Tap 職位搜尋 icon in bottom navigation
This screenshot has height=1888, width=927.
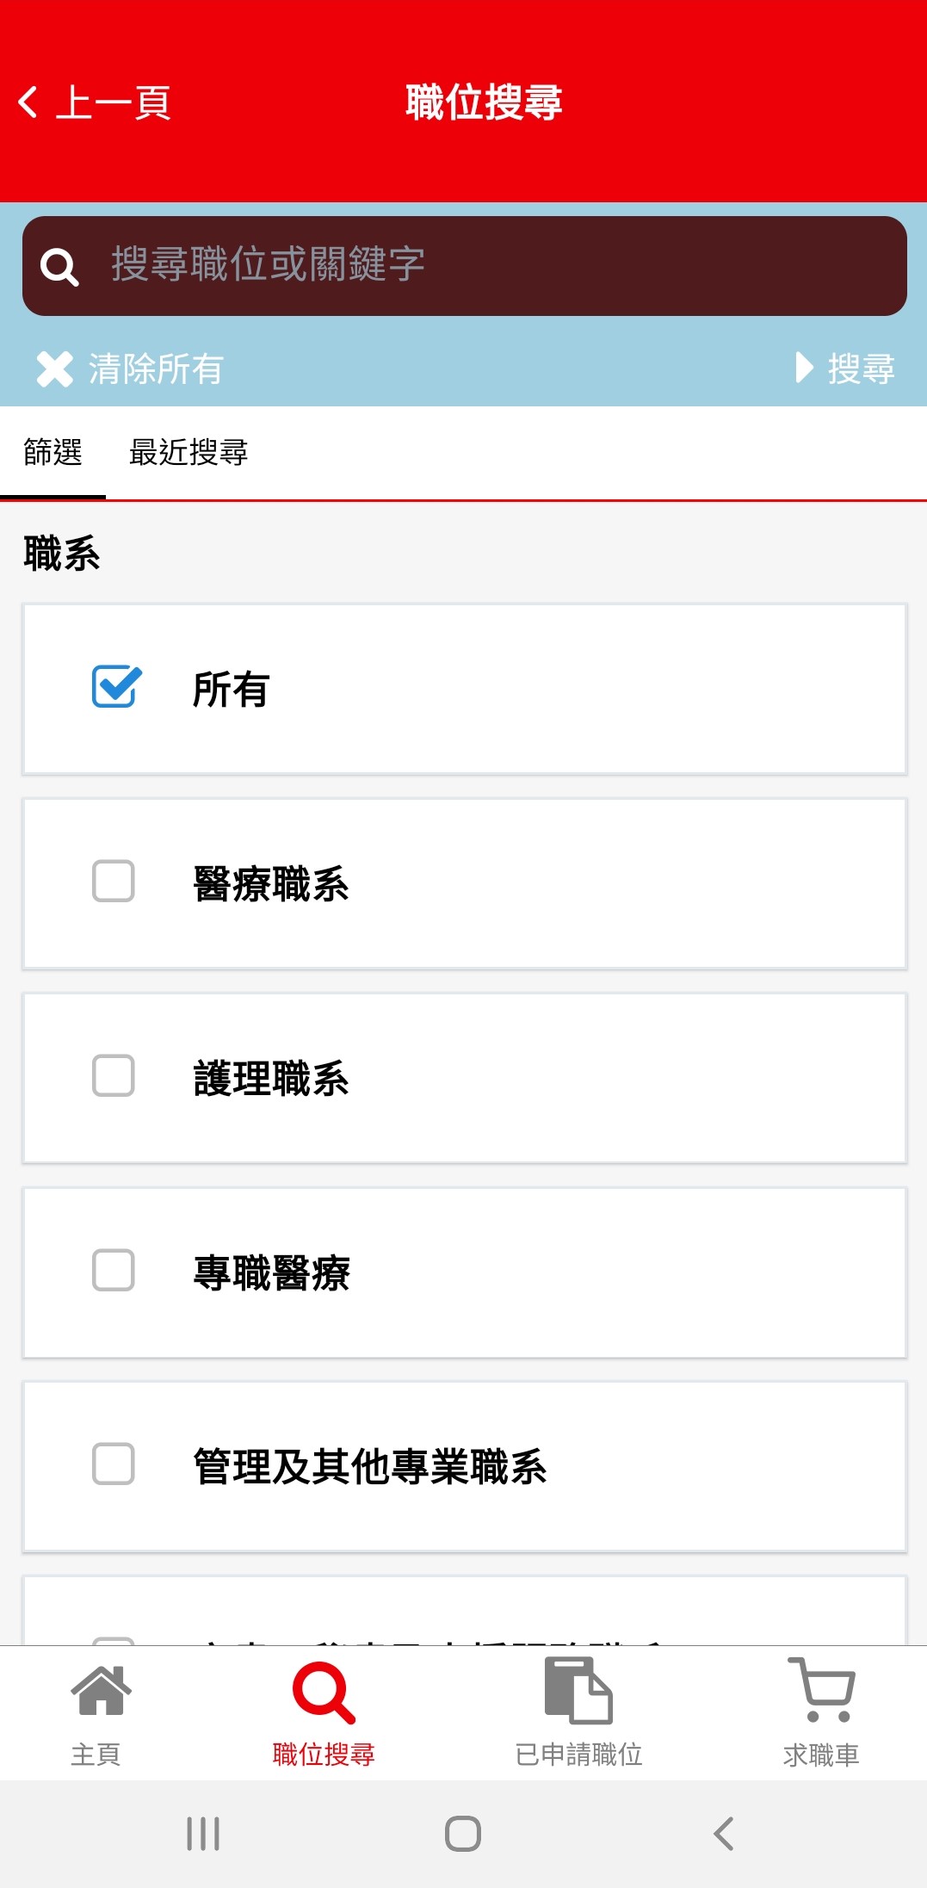[324, 1693]
